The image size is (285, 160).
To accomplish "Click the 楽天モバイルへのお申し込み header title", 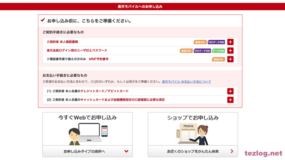I will pos(140,6).
